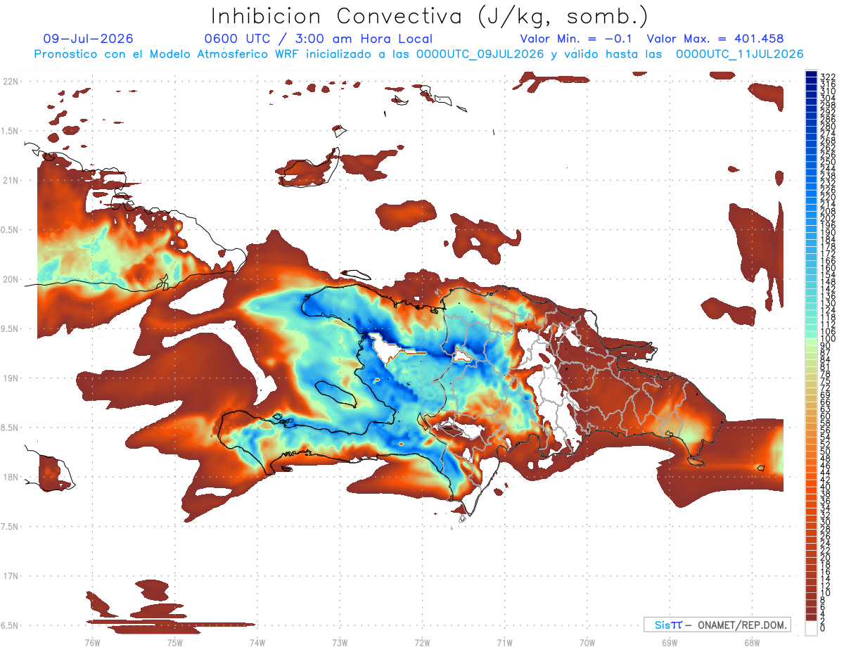Select the darkest blue swatch atop the scale
The width and height of the screenshot is (844, 652).
812,75
